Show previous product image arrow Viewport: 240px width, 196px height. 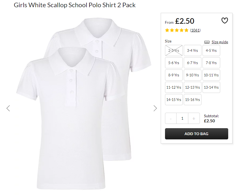point(8,108)
